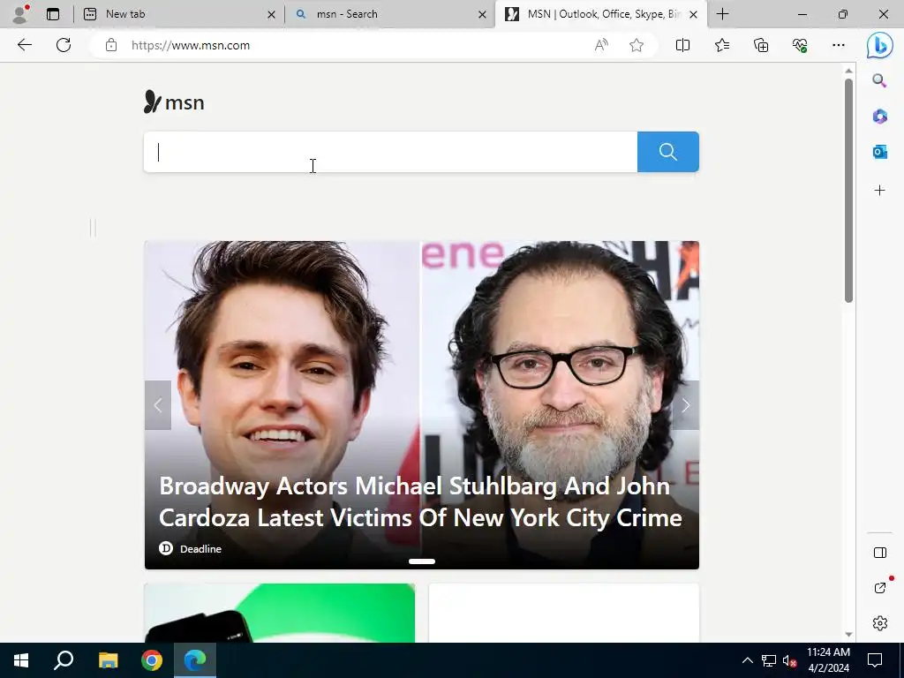Open tab actions menu icon
This screenshot has height=678, width=904.
53,14
